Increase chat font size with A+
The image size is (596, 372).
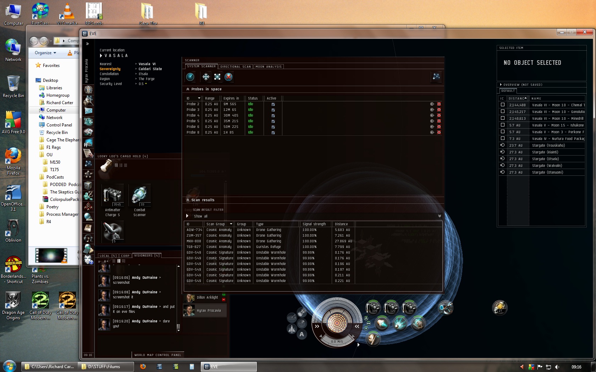pyautogui.click(x=106, y=261)
